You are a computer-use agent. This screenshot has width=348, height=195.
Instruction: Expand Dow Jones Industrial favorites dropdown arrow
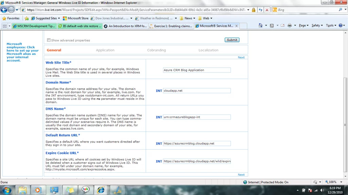pyautogui.click(x=131, y=18)
